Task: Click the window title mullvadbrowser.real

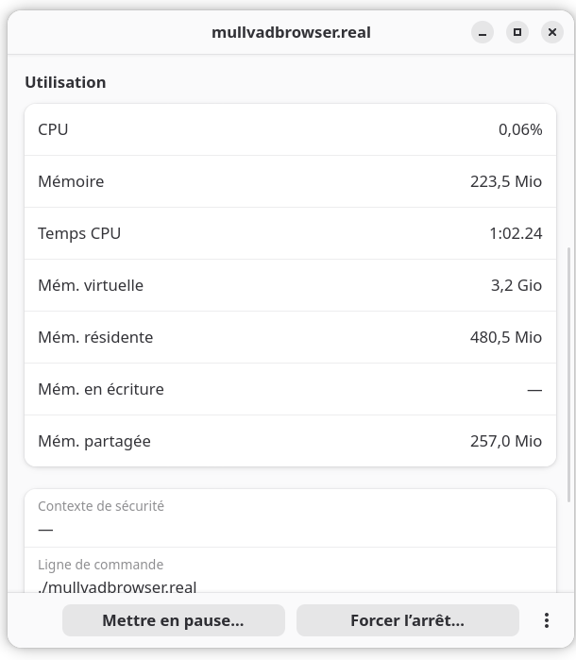Action: click(291, 32)
